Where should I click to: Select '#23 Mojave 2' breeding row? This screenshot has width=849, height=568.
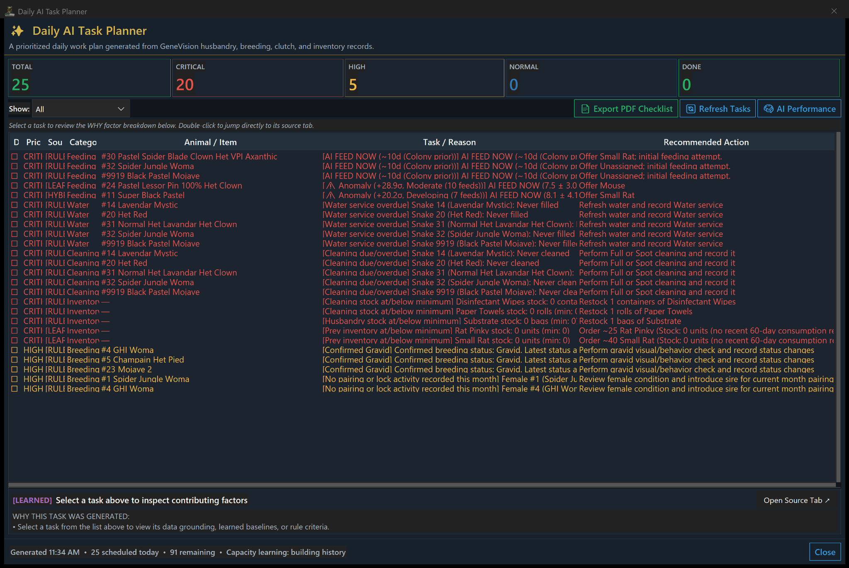(x=422, y=369)
